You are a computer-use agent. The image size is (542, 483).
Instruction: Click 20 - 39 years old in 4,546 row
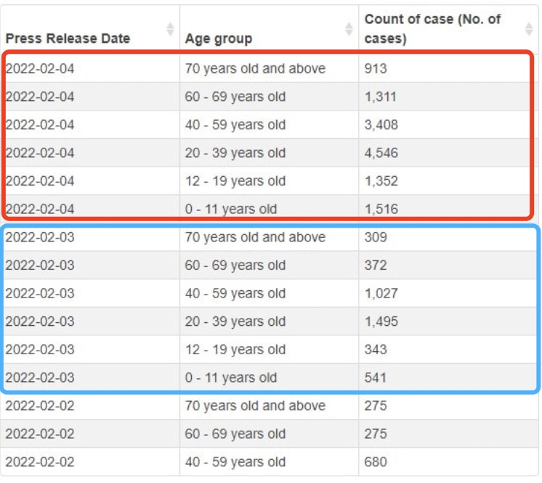pos(235,153)
